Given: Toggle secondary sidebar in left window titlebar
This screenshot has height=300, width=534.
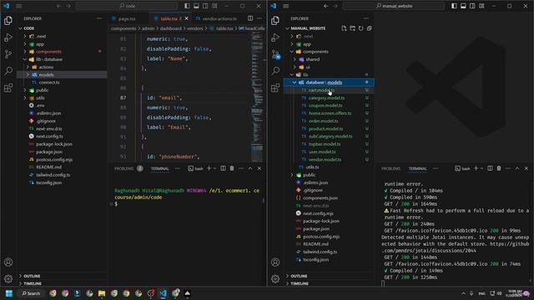Looking at the screenshot, I should point(205,6).
